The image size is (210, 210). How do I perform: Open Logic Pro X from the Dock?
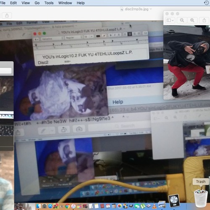[174, 200]
